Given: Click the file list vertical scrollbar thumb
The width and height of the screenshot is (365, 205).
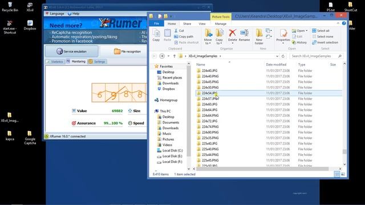Looking at the screenshot, I should coord(344,151).
